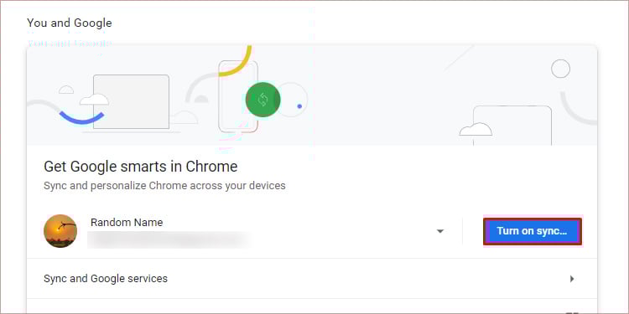Image resolution: width=629 pixels, height=314 pixels.
Task: Click the sunset profile avatar
Action: [x=60, y=231]
